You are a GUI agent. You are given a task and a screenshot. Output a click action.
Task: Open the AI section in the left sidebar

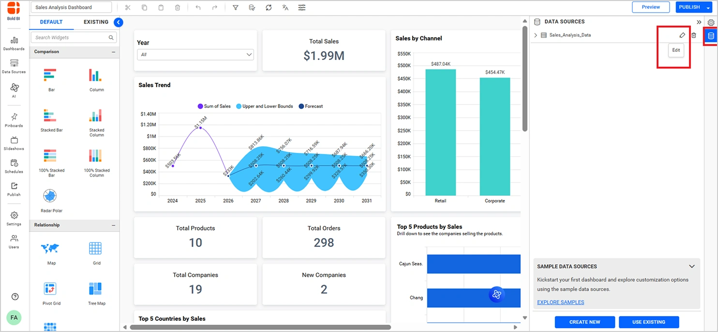pos(14,90)
